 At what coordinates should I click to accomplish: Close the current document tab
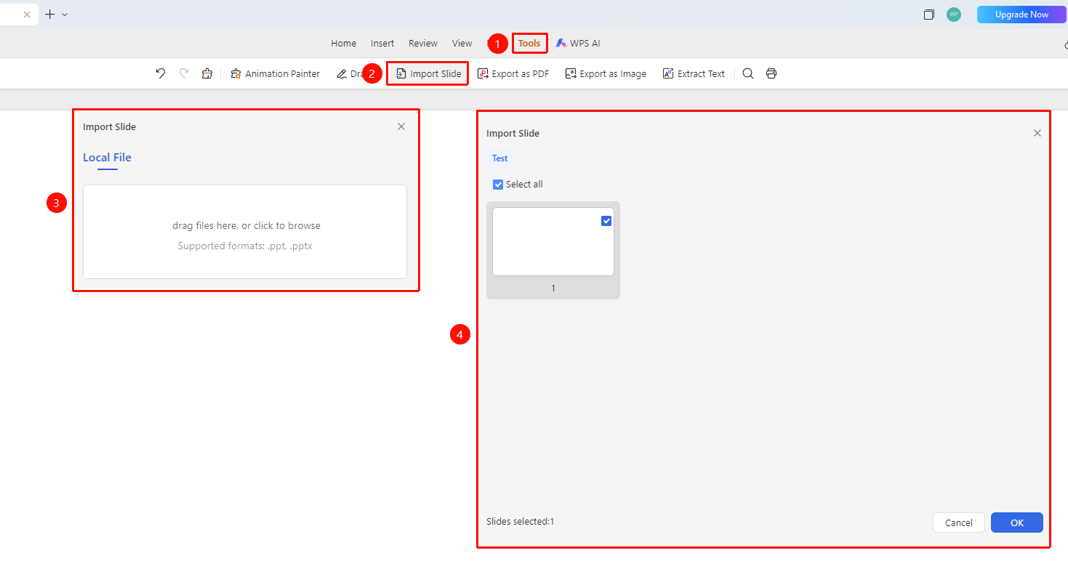pos(27,15)
